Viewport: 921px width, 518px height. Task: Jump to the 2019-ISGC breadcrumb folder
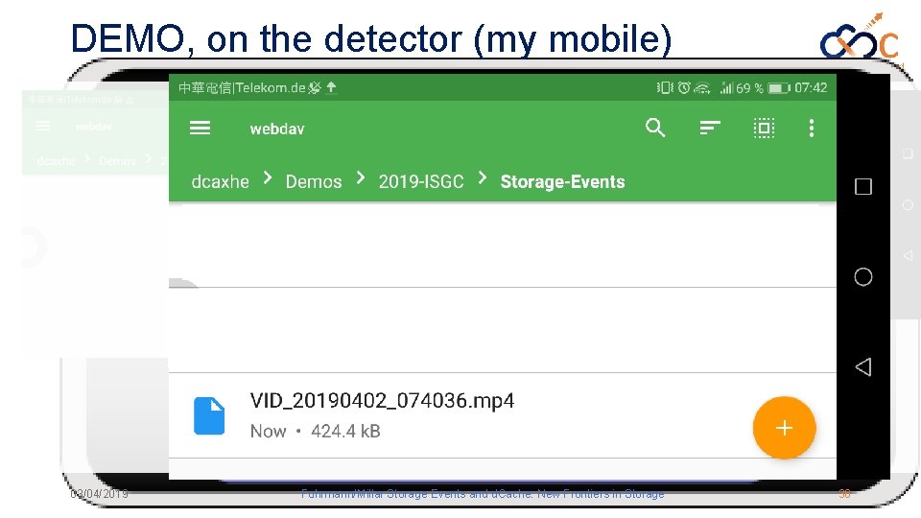tap(420, 181)
